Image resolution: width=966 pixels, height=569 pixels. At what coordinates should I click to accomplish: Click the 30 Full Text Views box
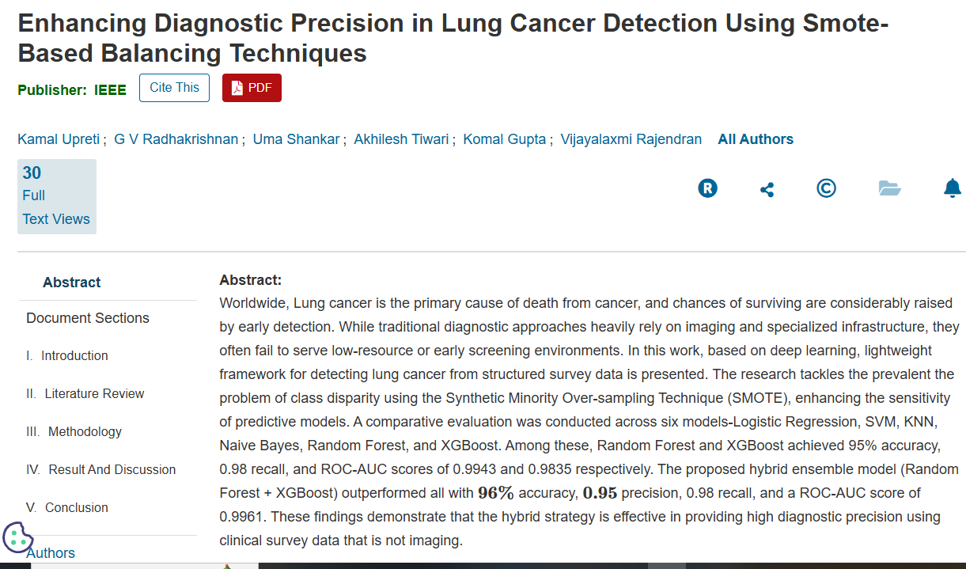pos(56,196)
